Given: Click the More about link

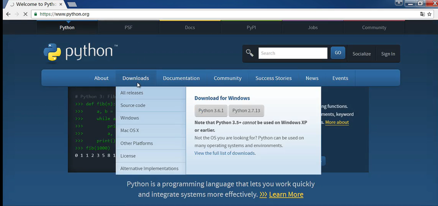Looking at the screenshot, I should (x=337, y=122).
